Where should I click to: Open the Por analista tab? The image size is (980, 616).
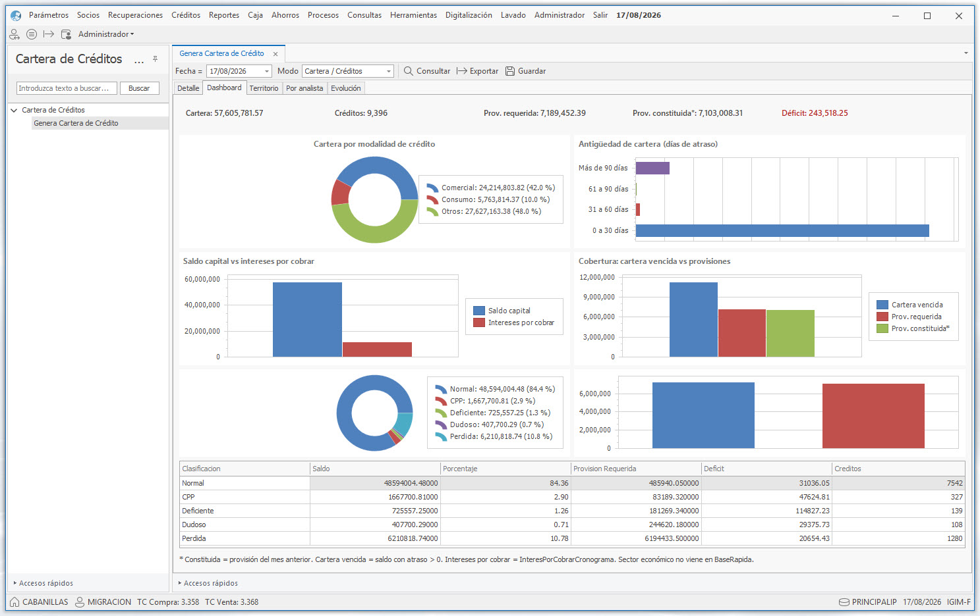304,88
